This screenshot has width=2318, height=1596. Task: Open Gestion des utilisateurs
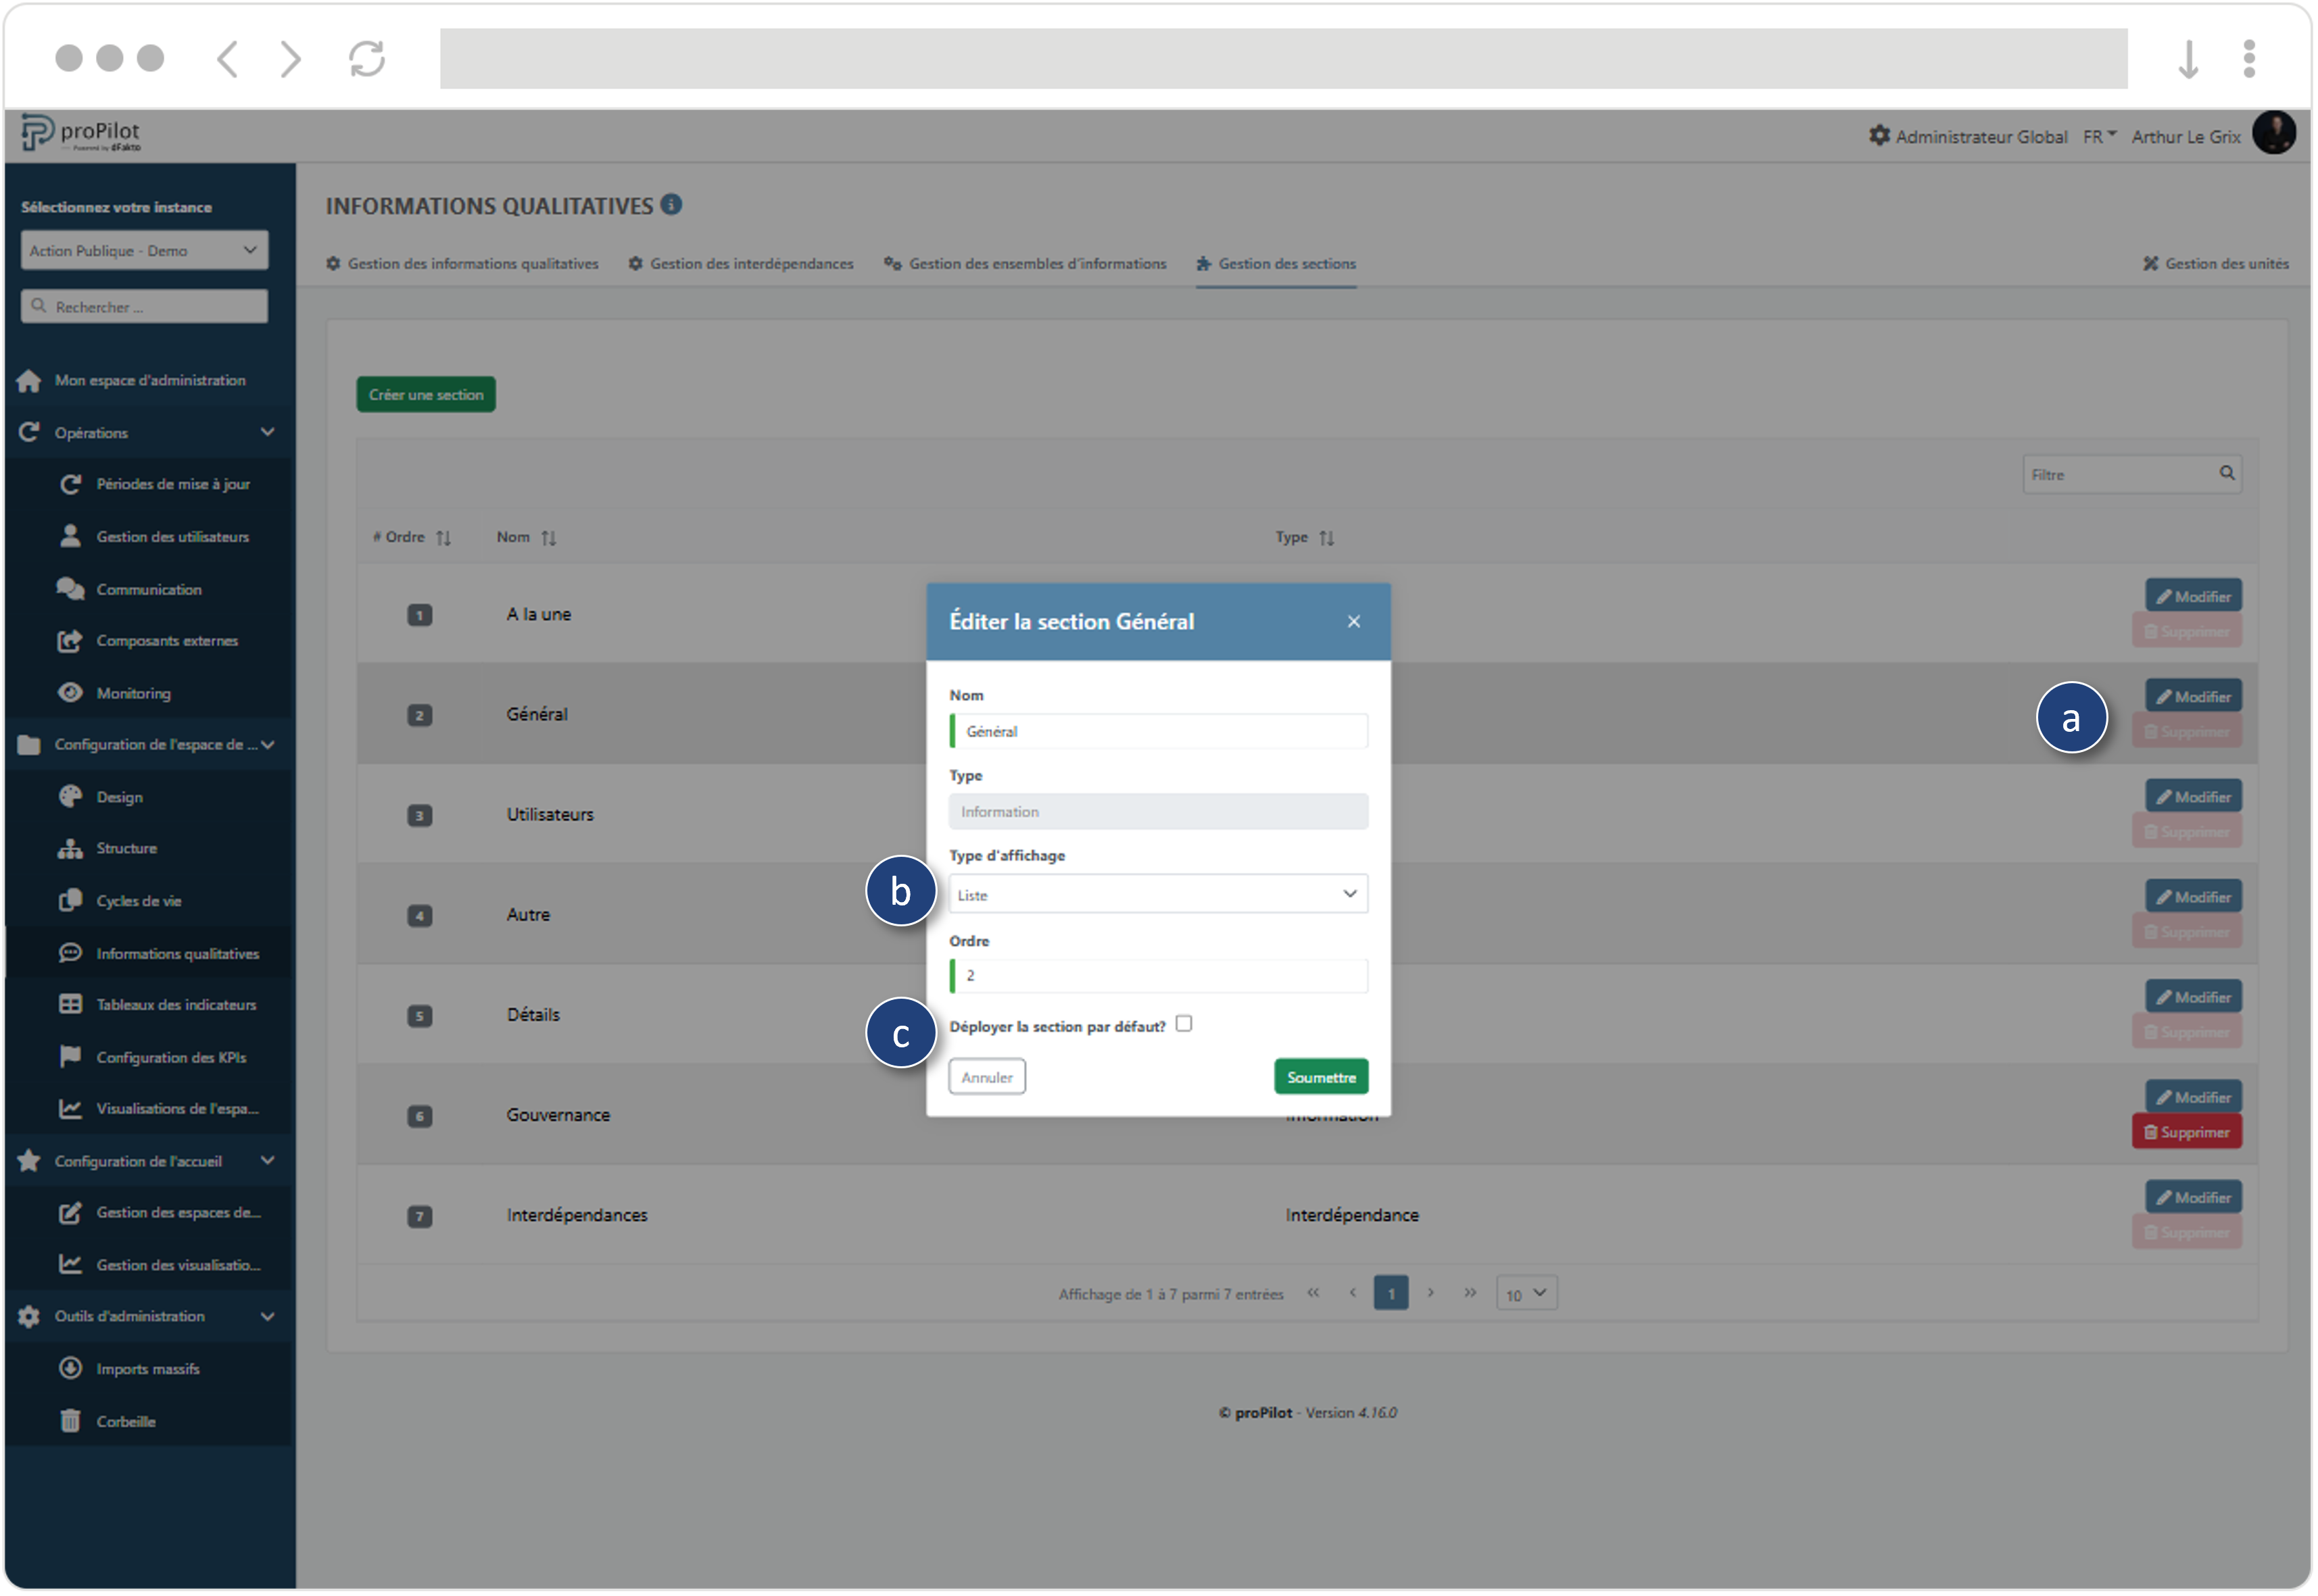point(172,536)
